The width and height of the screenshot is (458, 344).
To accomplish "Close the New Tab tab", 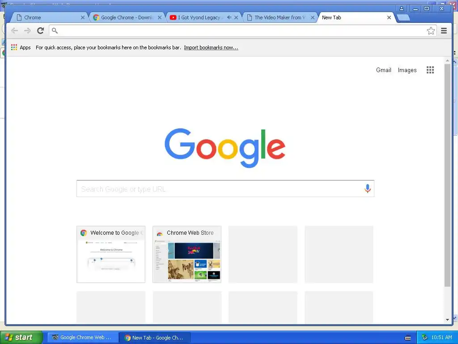I will pos(389,17).
